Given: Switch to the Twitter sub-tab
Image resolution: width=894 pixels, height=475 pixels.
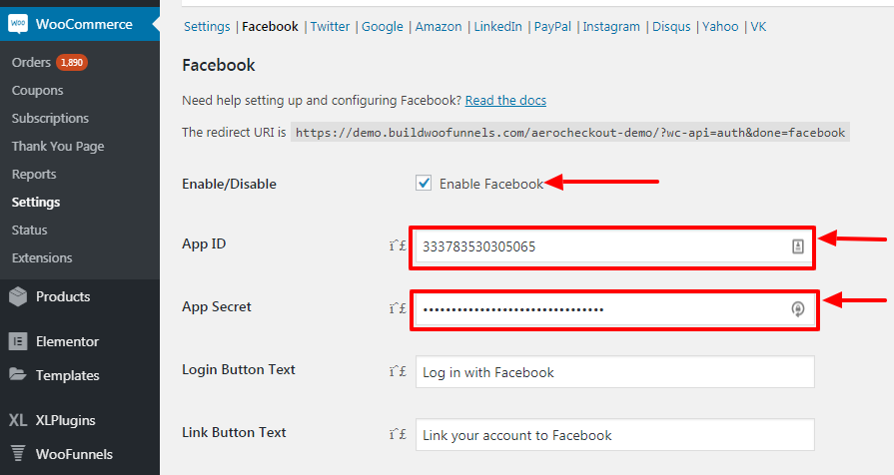Looking at the screenshot, I should (x=330, y=26).
